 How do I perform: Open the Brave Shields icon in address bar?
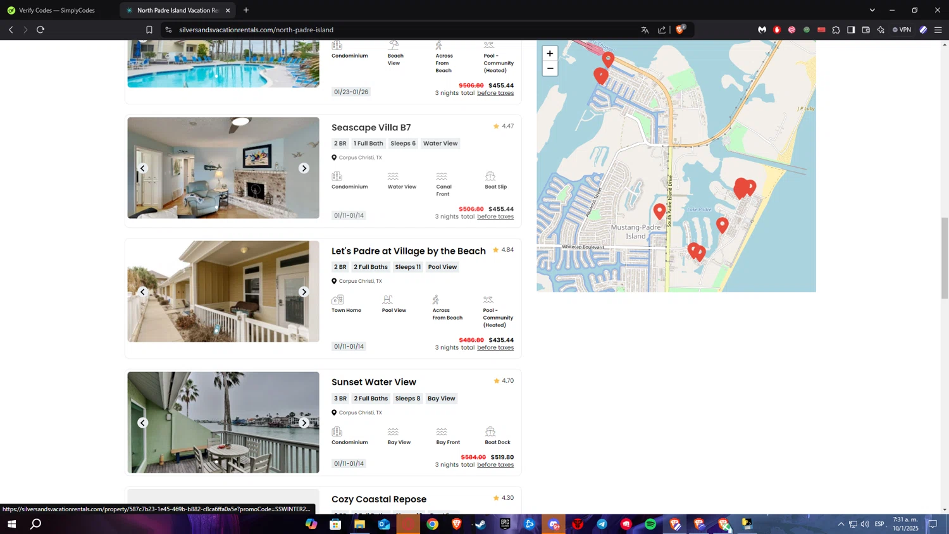(x=681, y=29)
